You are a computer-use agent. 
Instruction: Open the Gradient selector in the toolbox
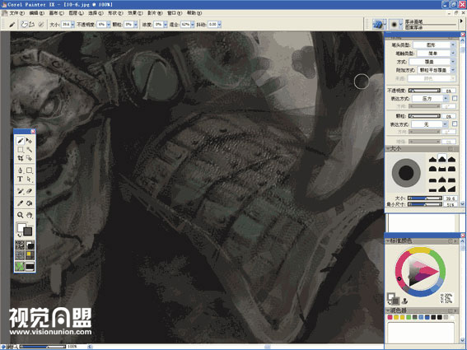click(30, 245)
